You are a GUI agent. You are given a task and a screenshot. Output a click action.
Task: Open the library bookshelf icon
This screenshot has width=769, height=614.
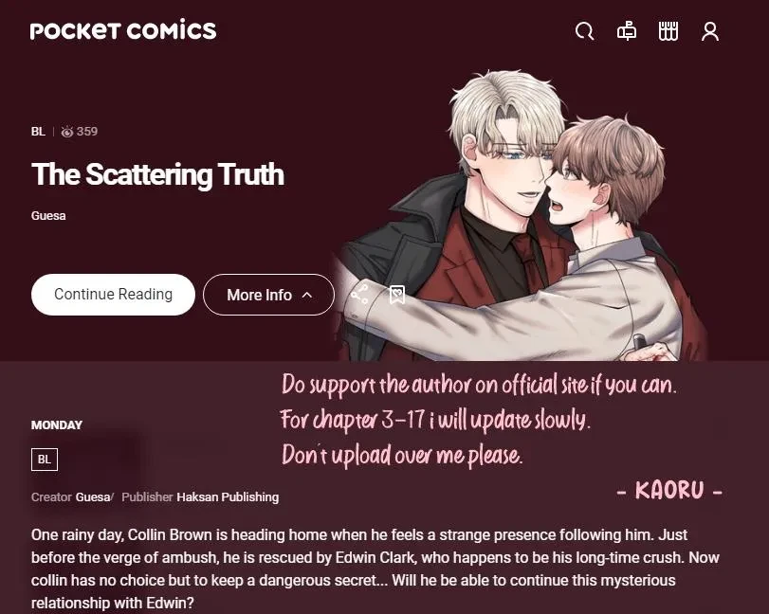coord(668,31)
